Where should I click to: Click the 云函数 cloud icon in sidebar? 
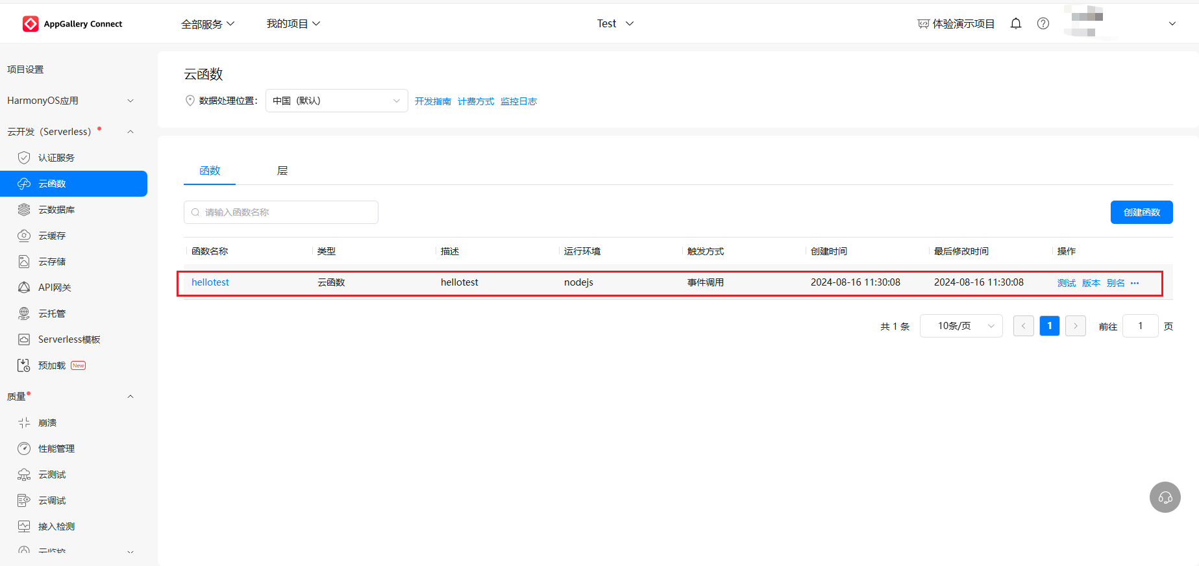point(24,184)
